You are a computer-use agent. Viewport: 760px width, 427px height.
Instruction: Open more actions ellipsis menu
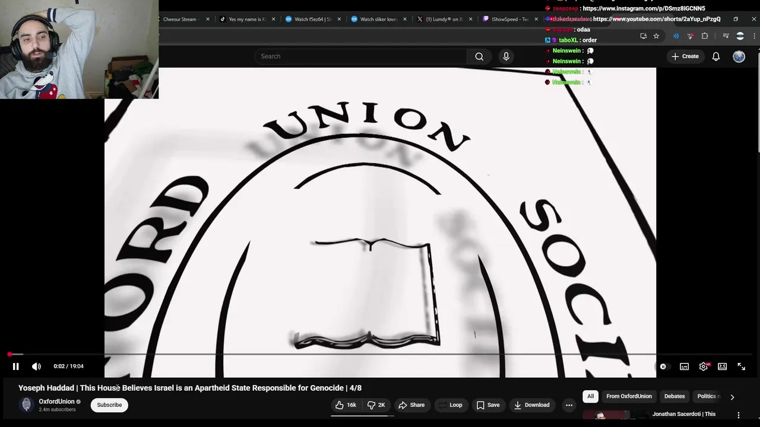coord(569,405)
